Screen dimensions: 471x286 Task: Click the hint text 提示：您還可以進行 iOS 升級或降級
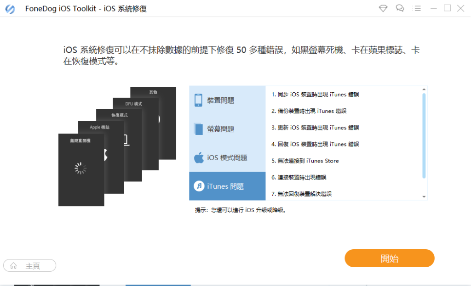(x=240, y=210)
